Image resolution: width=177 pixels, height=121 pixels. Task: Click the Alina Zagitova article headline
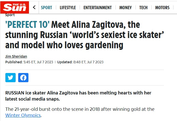[x=85, y=35]
